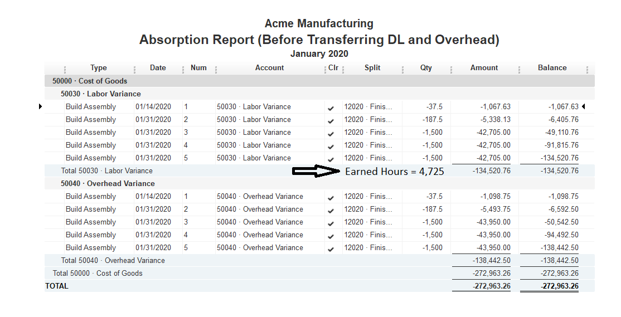Click account 50040 · Overhead Variance in row 3
This screenshot has width=621, height=317.
(x=260, y=222)
